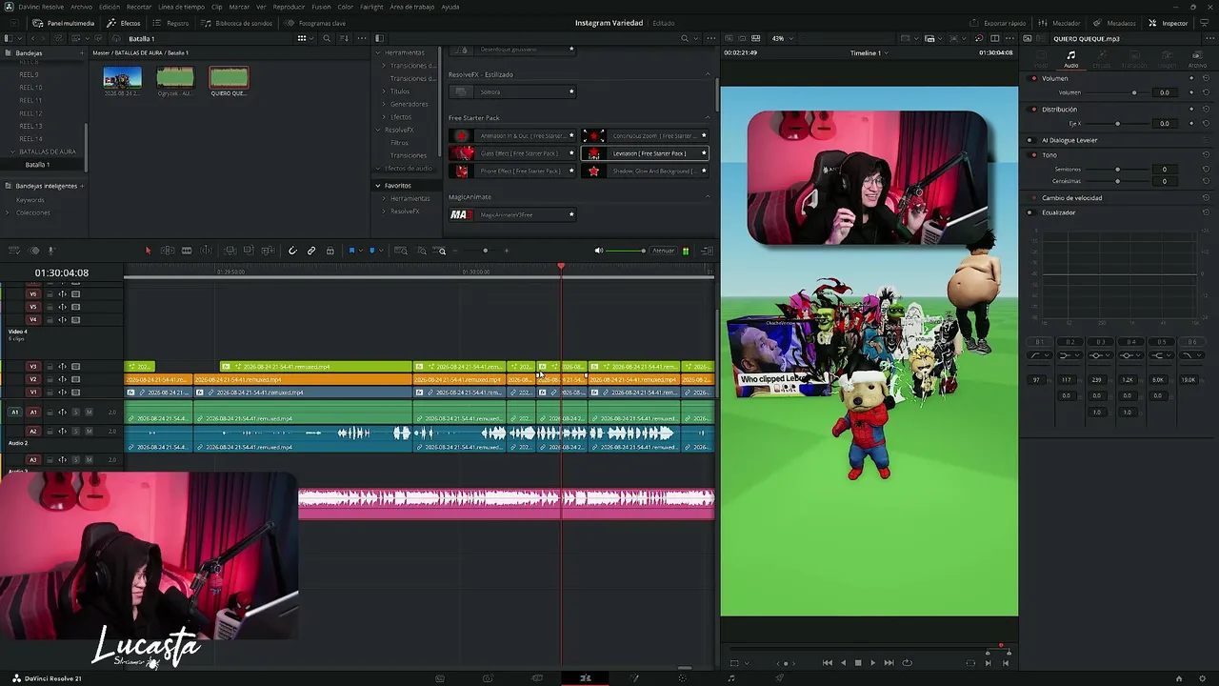This screenshot has height=686, width=1219.
Task: Click the Eje X value field
Action: coord(1164,124)
